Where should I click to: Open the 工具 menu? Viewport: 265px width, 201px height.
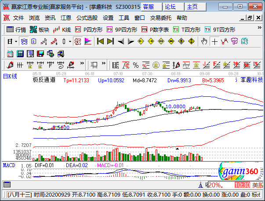point(124,18)
